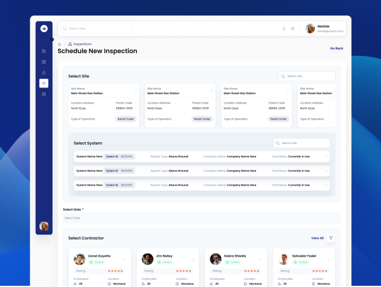Open the first sidebar icon below the logo
Viewport: 381px width, 287px height.
(44, 51)
